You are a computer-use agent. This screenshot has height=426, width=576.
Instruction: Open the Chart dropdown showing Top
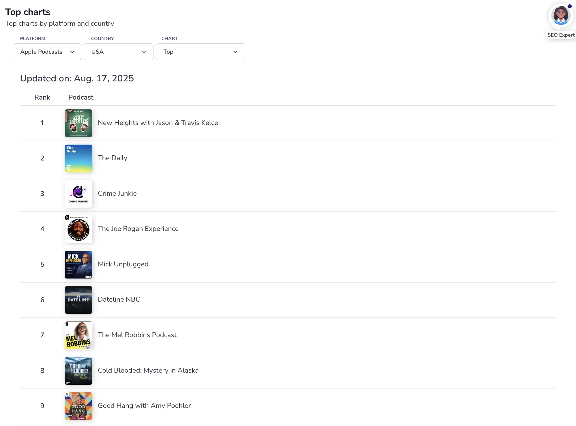click(x=201, y=52)
